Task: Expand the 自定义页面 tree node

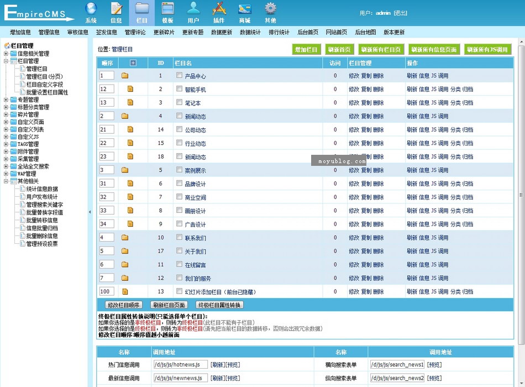Action: (6, 122)
